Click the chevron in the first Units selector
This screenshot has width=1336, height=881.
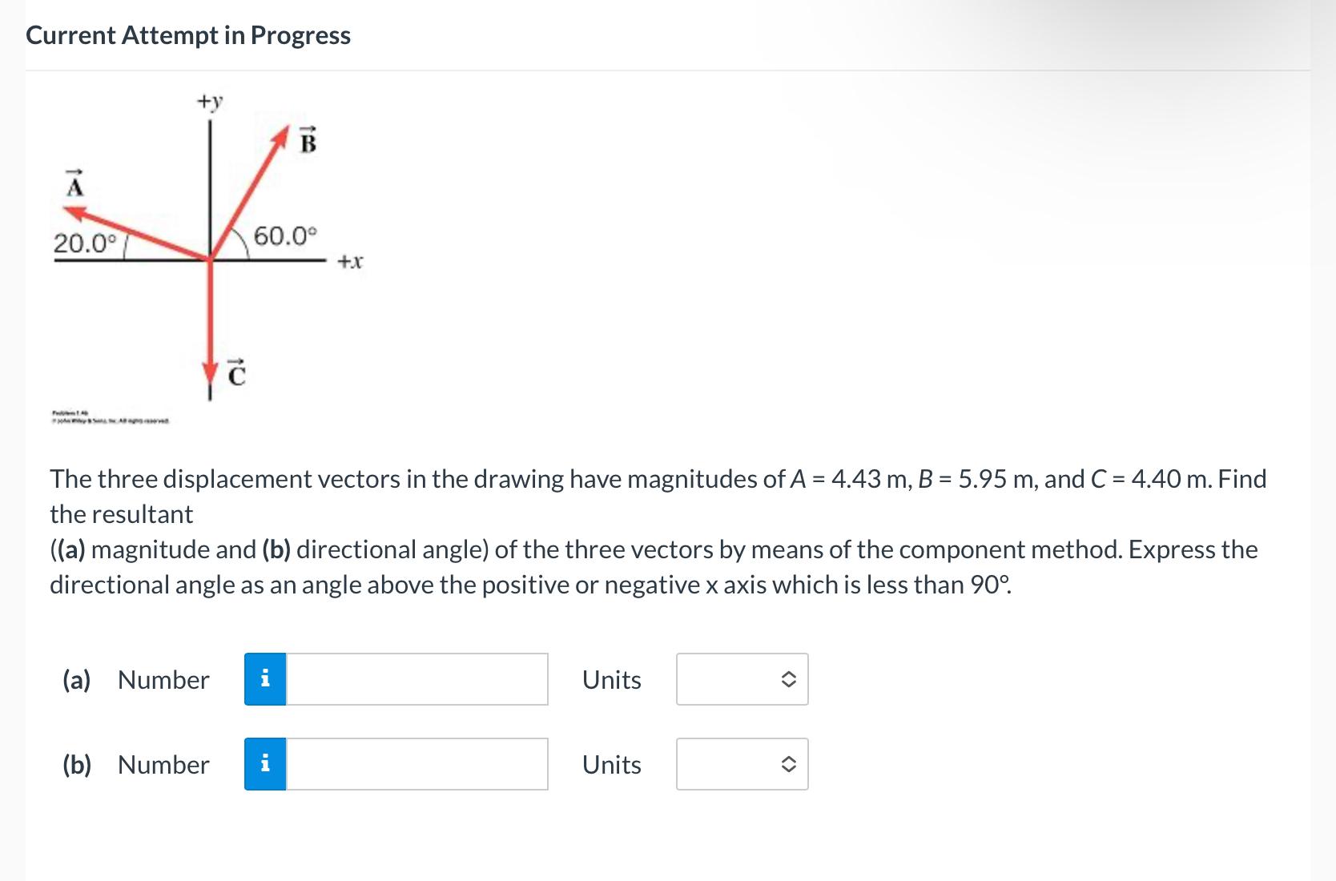(x=787, y=679)
